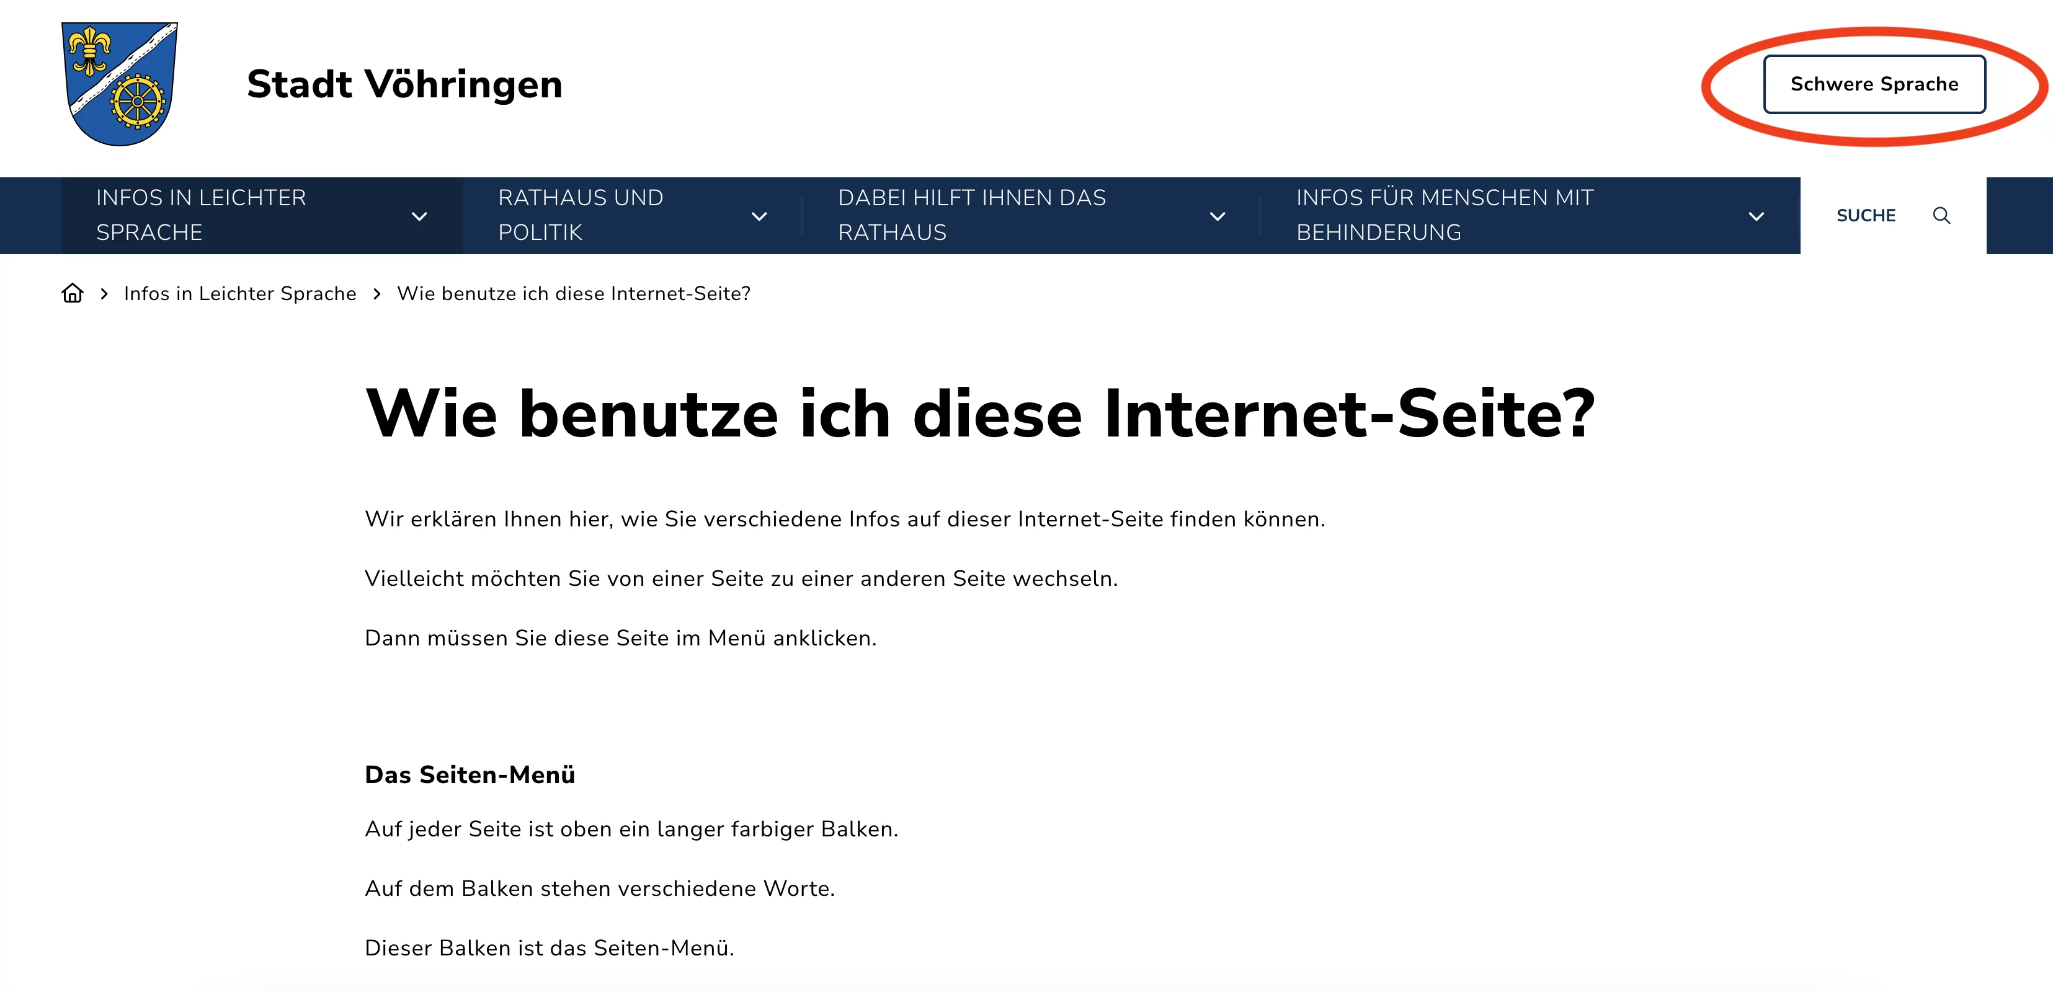Open 'Infos in leichter Sprache' menu item
Screen dimensions: 2053x992
[x=201, y=215]
